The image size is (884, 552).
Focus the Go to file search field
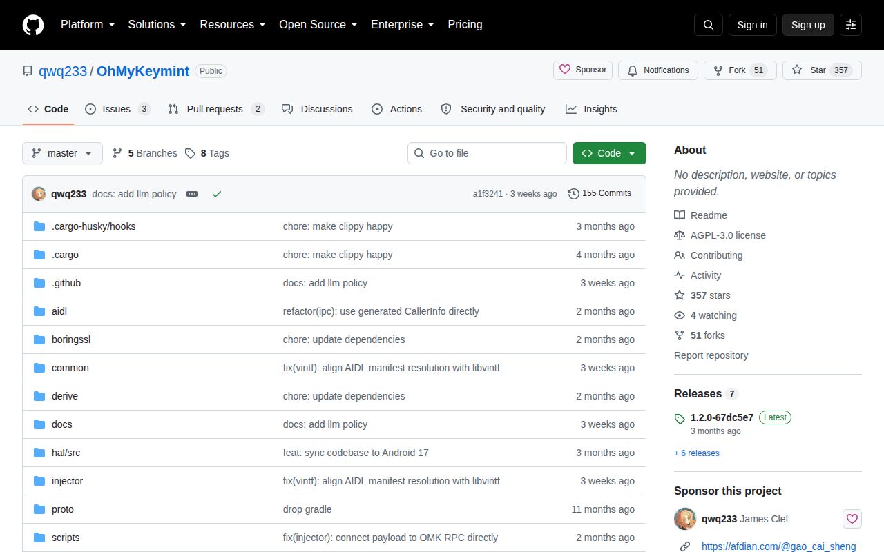(487, 153)
